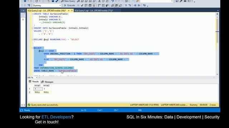Screen dimensions: 229x128
Task: Select the NULL cell under IntVal2
Action: [x=47, y=92]
